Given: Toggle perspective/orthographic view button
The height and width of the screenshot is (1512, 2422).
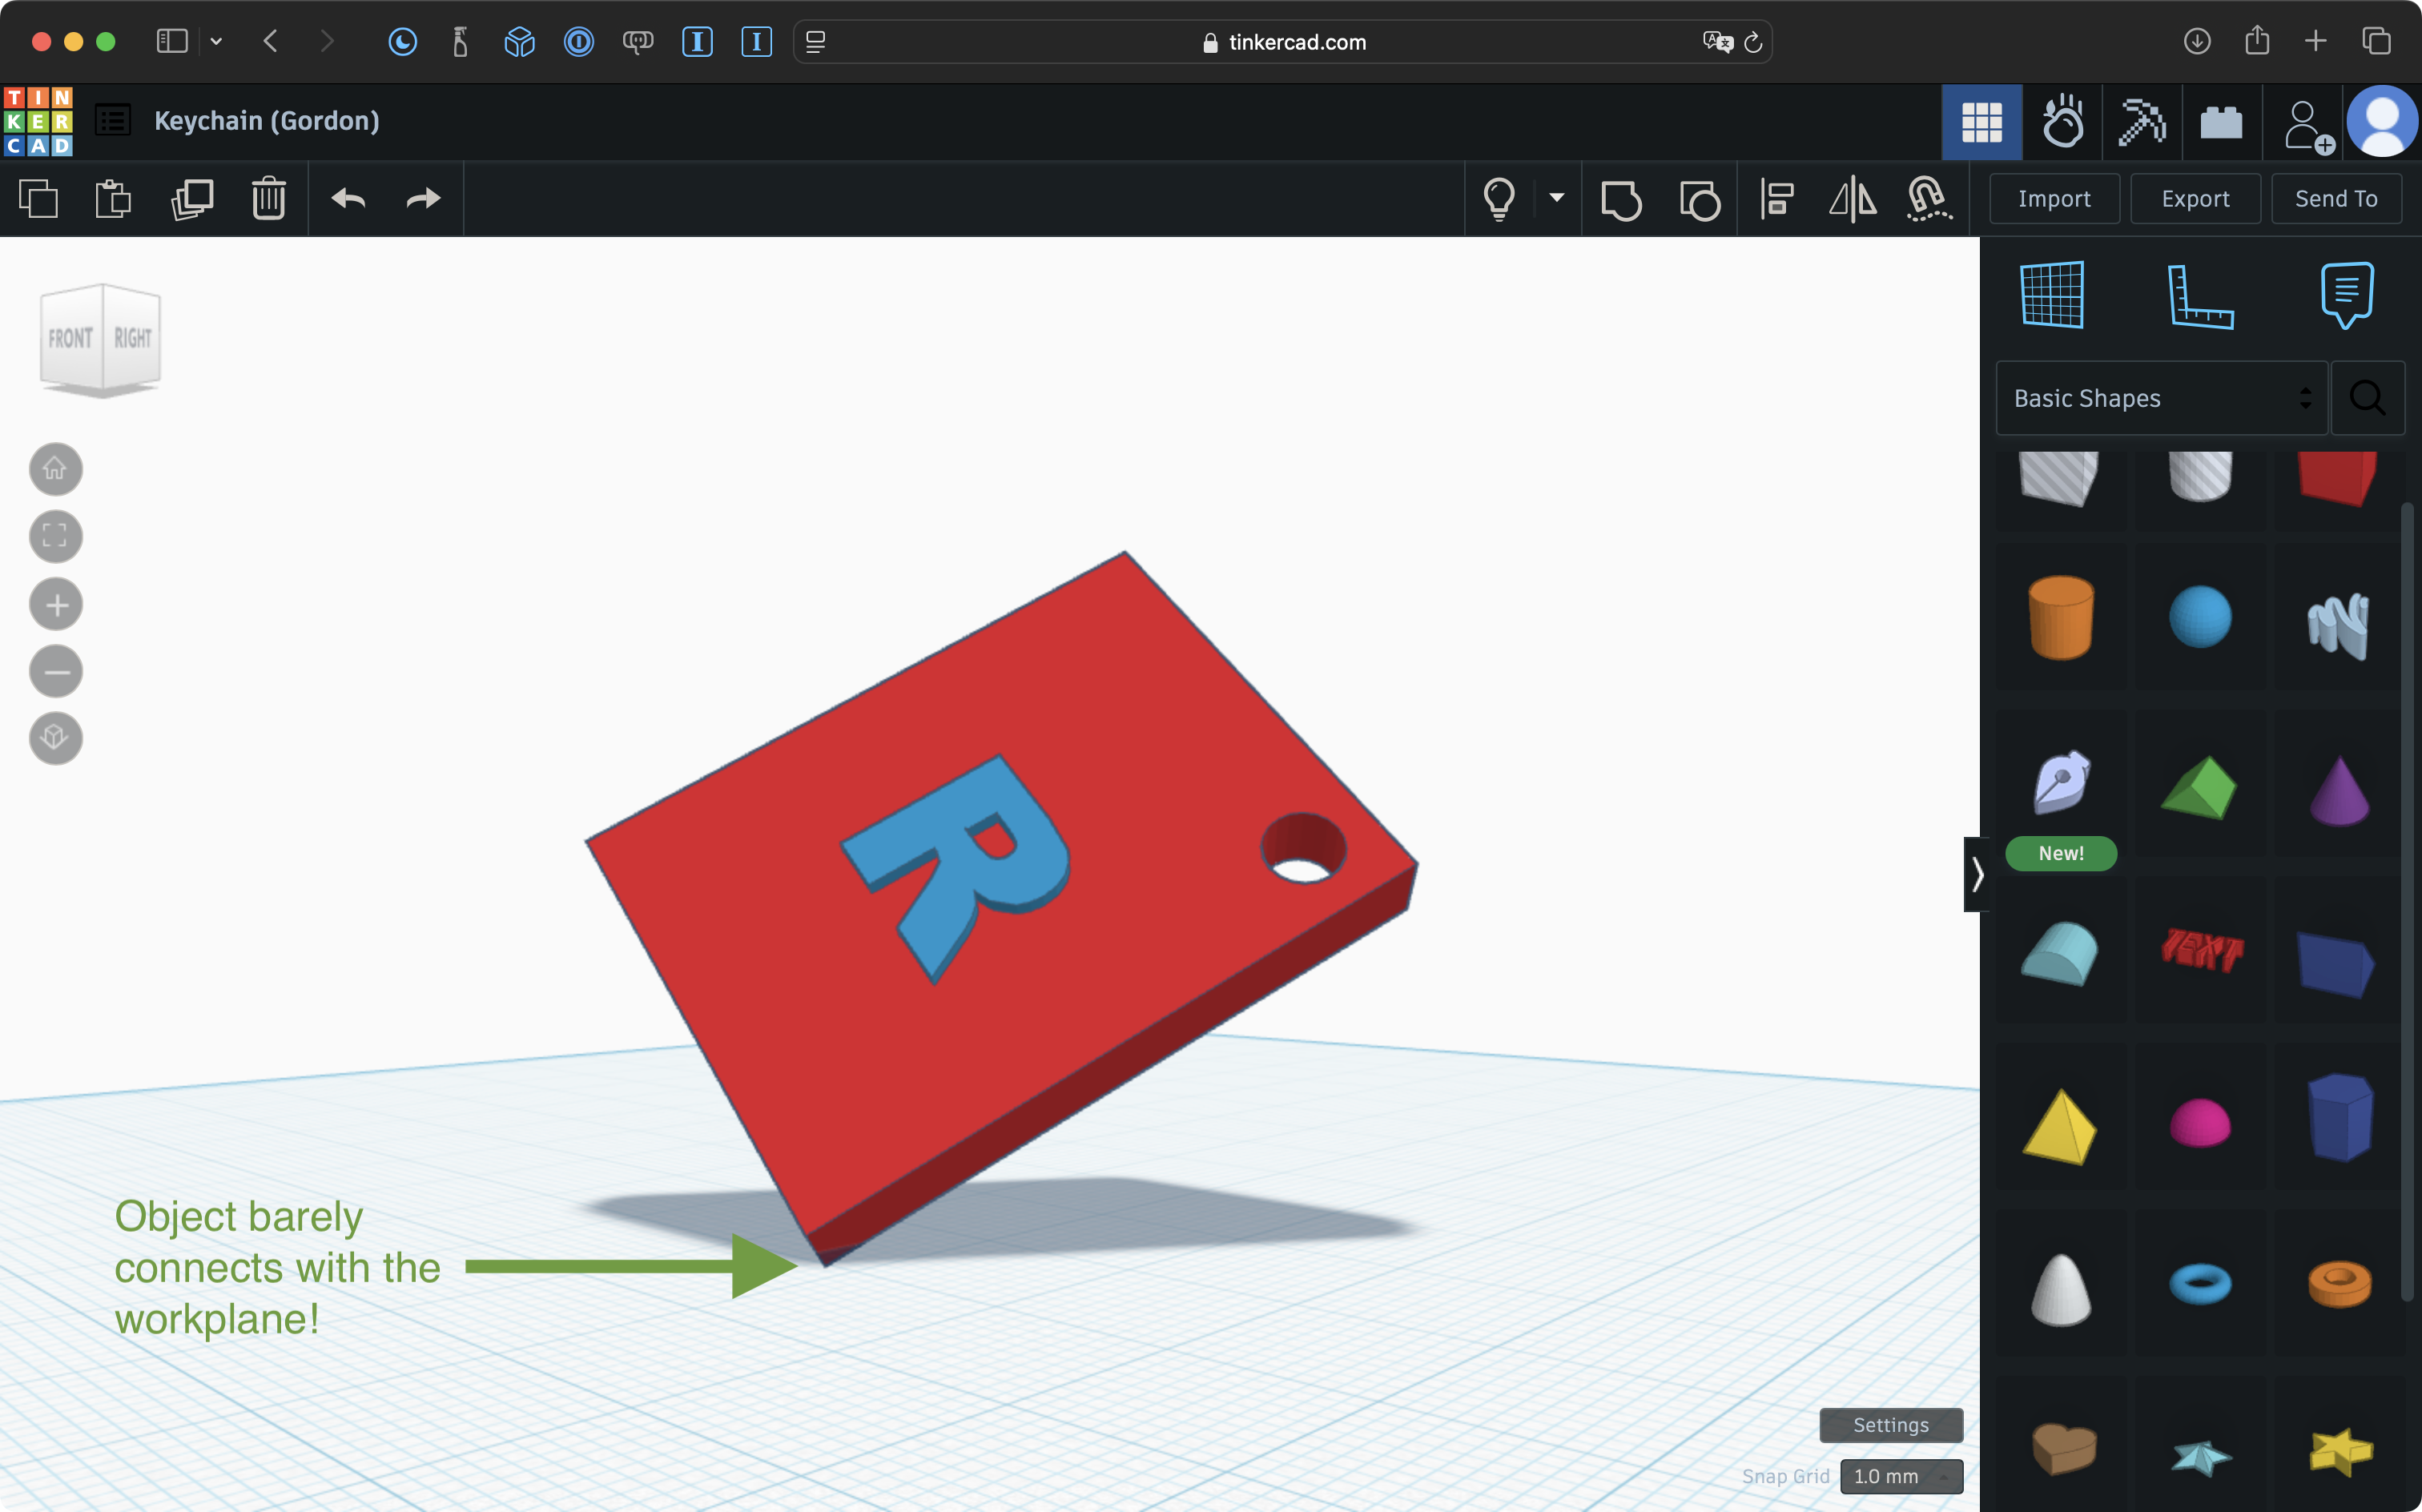Looking at the screenshot, I should point(56,738).
